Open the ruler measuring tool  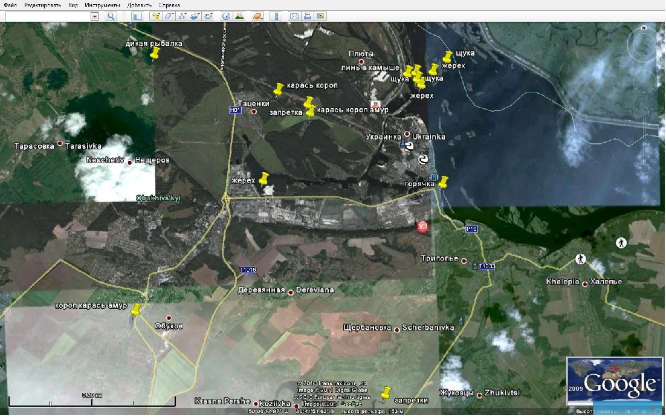click(277, 16)
